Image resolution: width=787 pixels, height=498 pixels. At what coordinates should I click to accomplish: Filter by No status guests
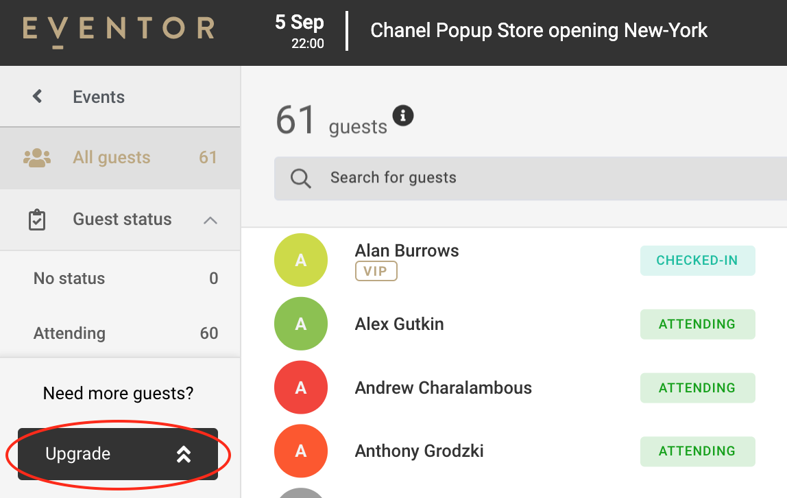pyautogui.click(x=120, y=278)
